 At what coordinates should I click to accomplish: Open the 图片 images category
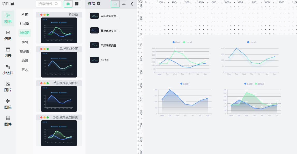coord(8,87)
